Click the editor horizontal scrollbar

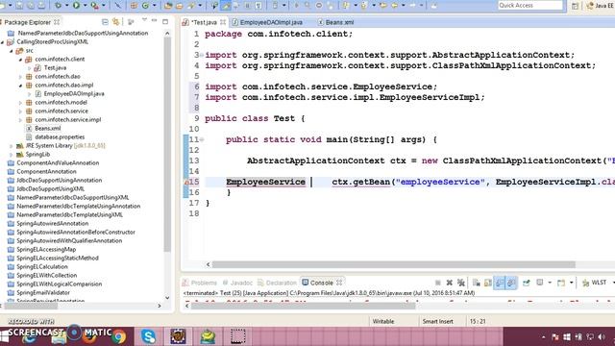click(x=393, y=264)
